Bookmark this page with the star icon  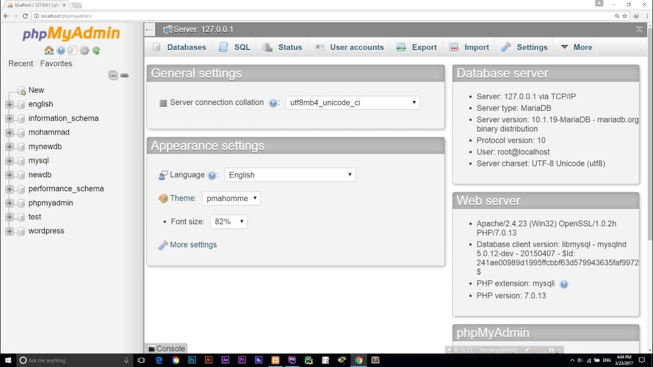[x=624, y=16]
